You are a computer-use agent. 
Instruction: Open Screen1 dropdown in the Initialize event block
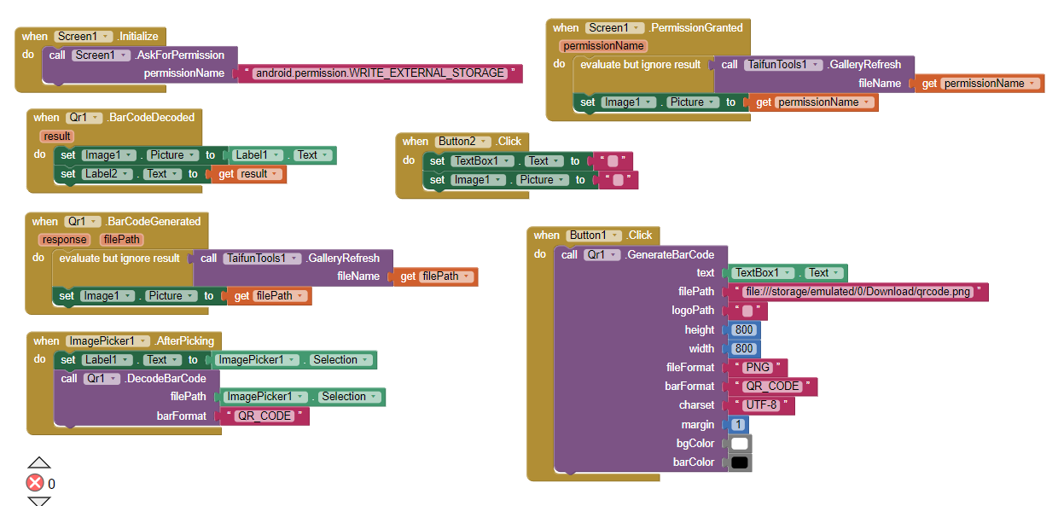[x=106, y=37]
